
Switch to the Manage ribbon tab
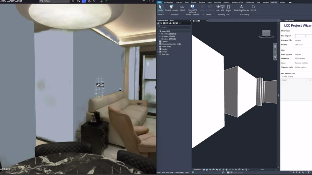(x=266, y=2)
